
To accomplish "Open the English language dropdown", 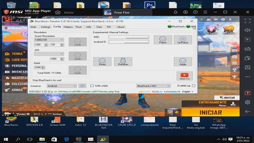I will tap(188, 92).
